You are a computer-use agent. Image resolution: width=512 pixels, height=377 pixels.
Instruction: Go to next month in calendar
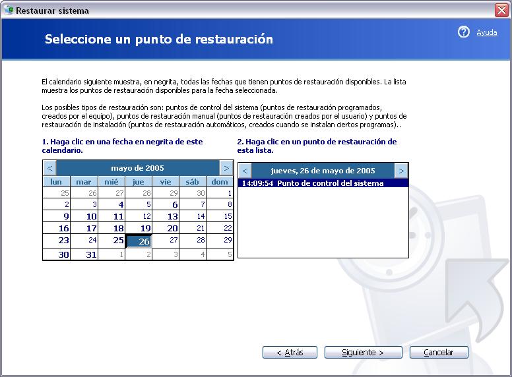coord(226,168)
